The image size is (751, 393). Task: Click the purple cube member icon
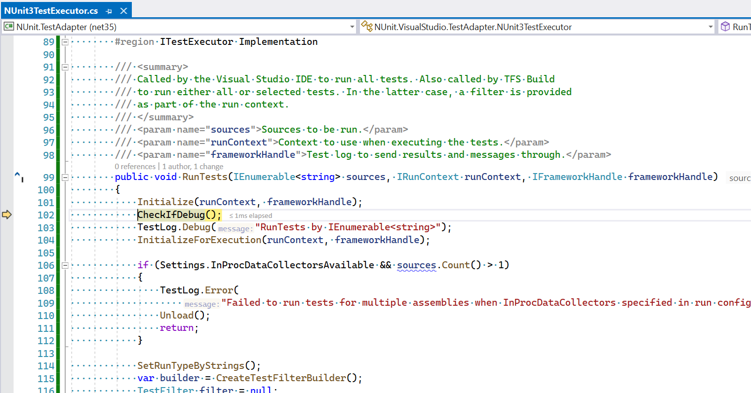coord(725,27)
